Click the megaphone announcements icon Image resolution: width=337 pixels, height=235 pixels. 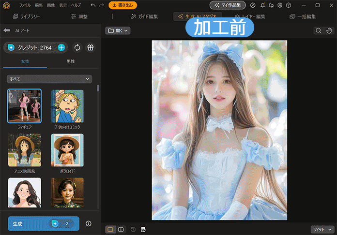point(271,5)
